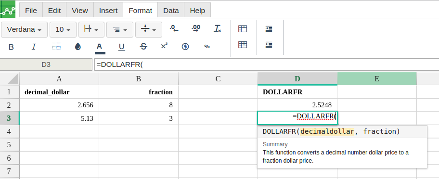Screen dimensions: 439x179
Task: Select column E header
Action: pos(377,78)
